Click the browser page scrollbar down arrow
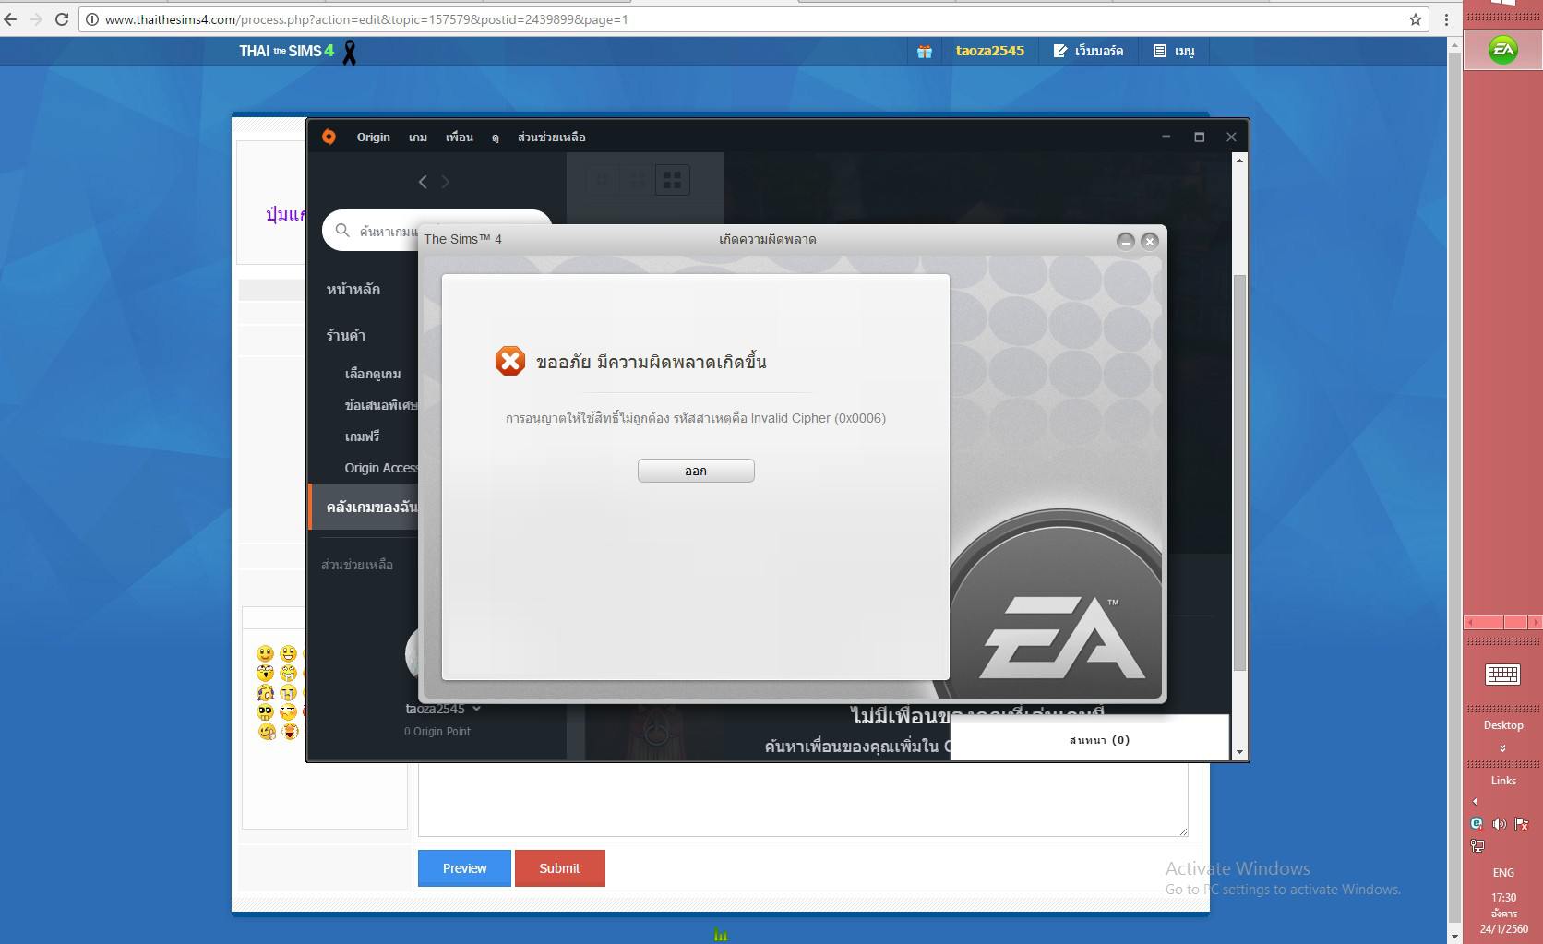This screenshot has height=944, width=1543. coord(1455,936)
